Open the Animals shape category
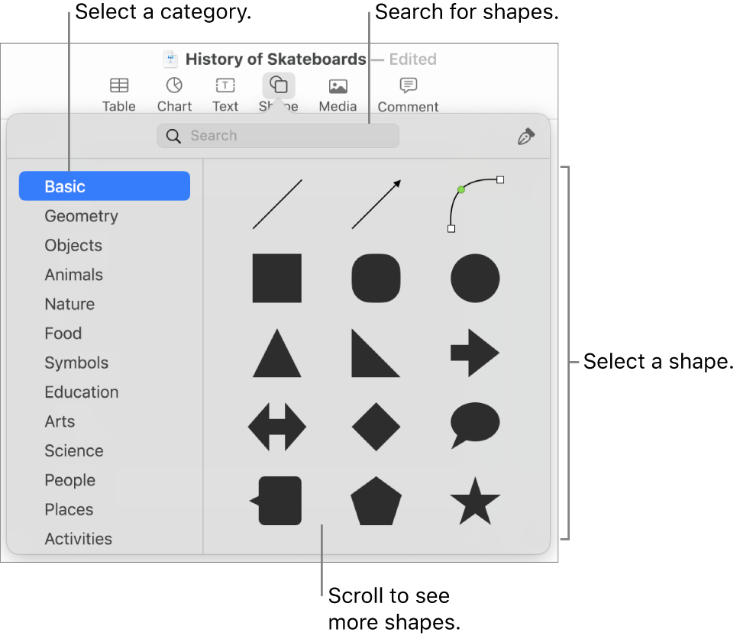This screenshot has height=642, width=740. [x=74, y=275]
